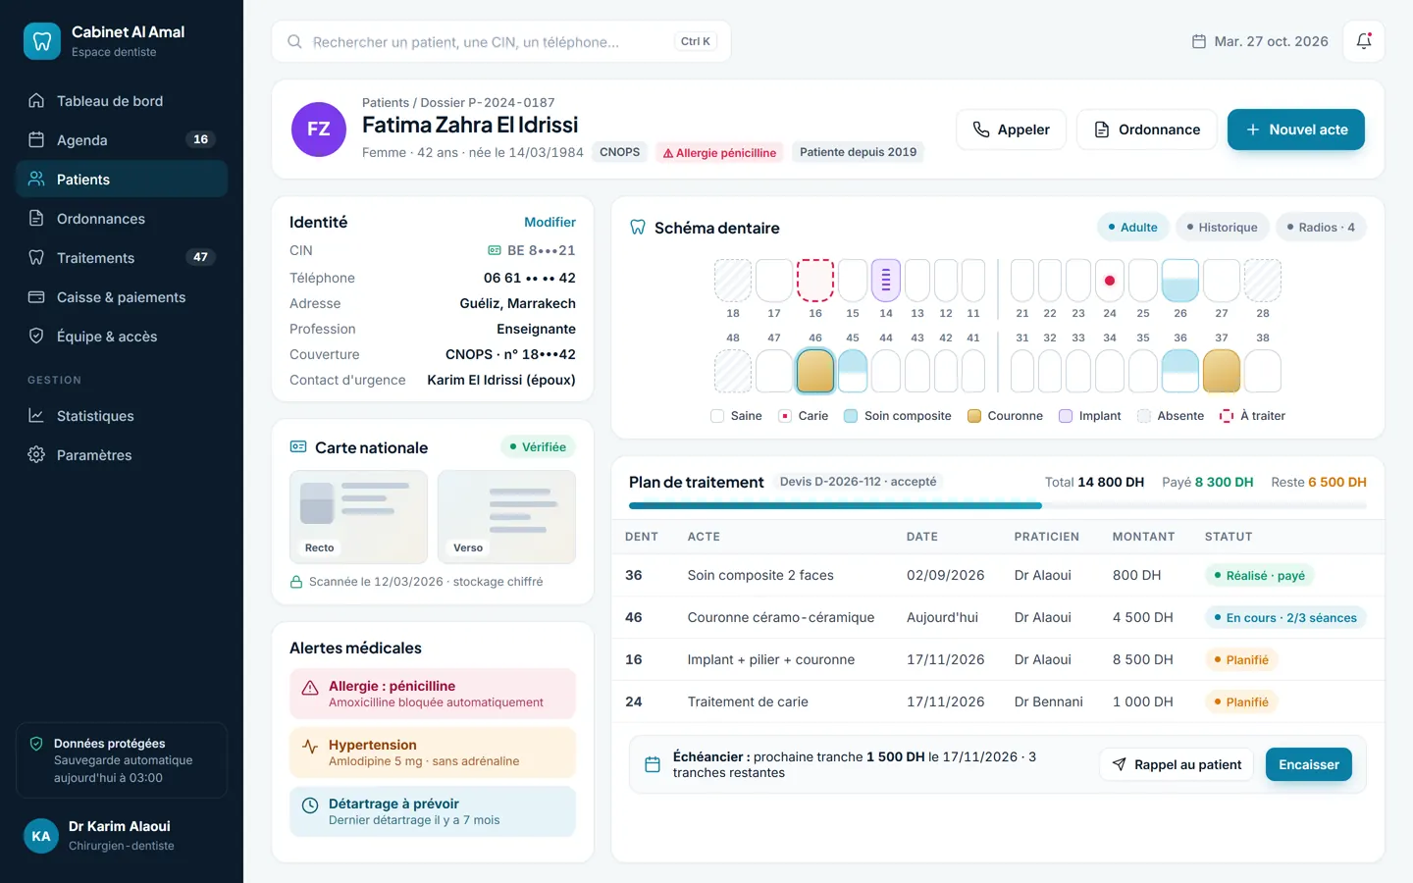
Task: Show the Radios · 4 view
Action: coord(1321,228)
